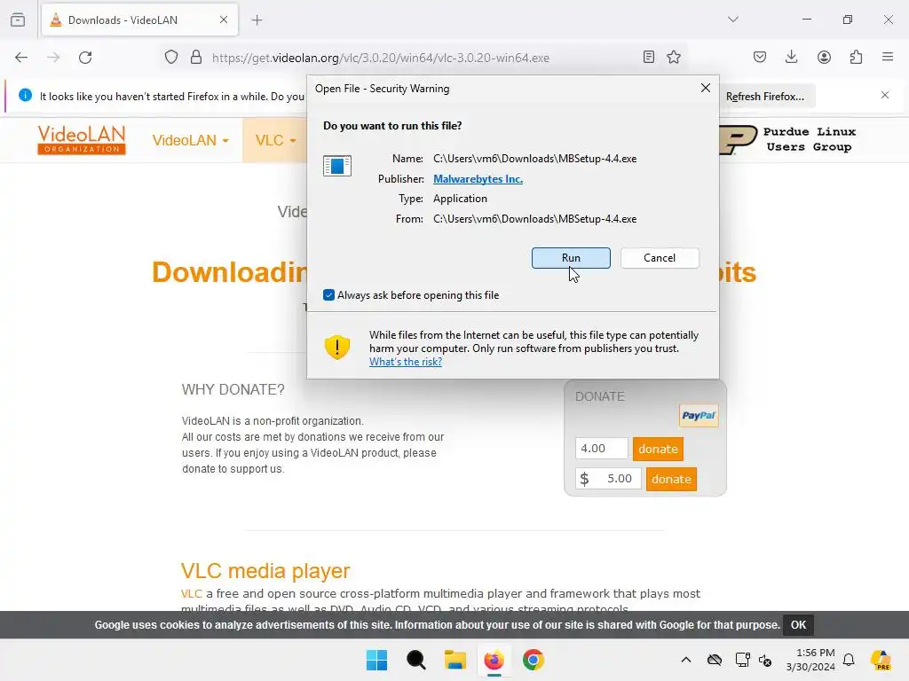Image resolution: width=909 pixels, height=681 pixels.
Task: Open the tracking protection shield icon
Action: tap(171, 58)
